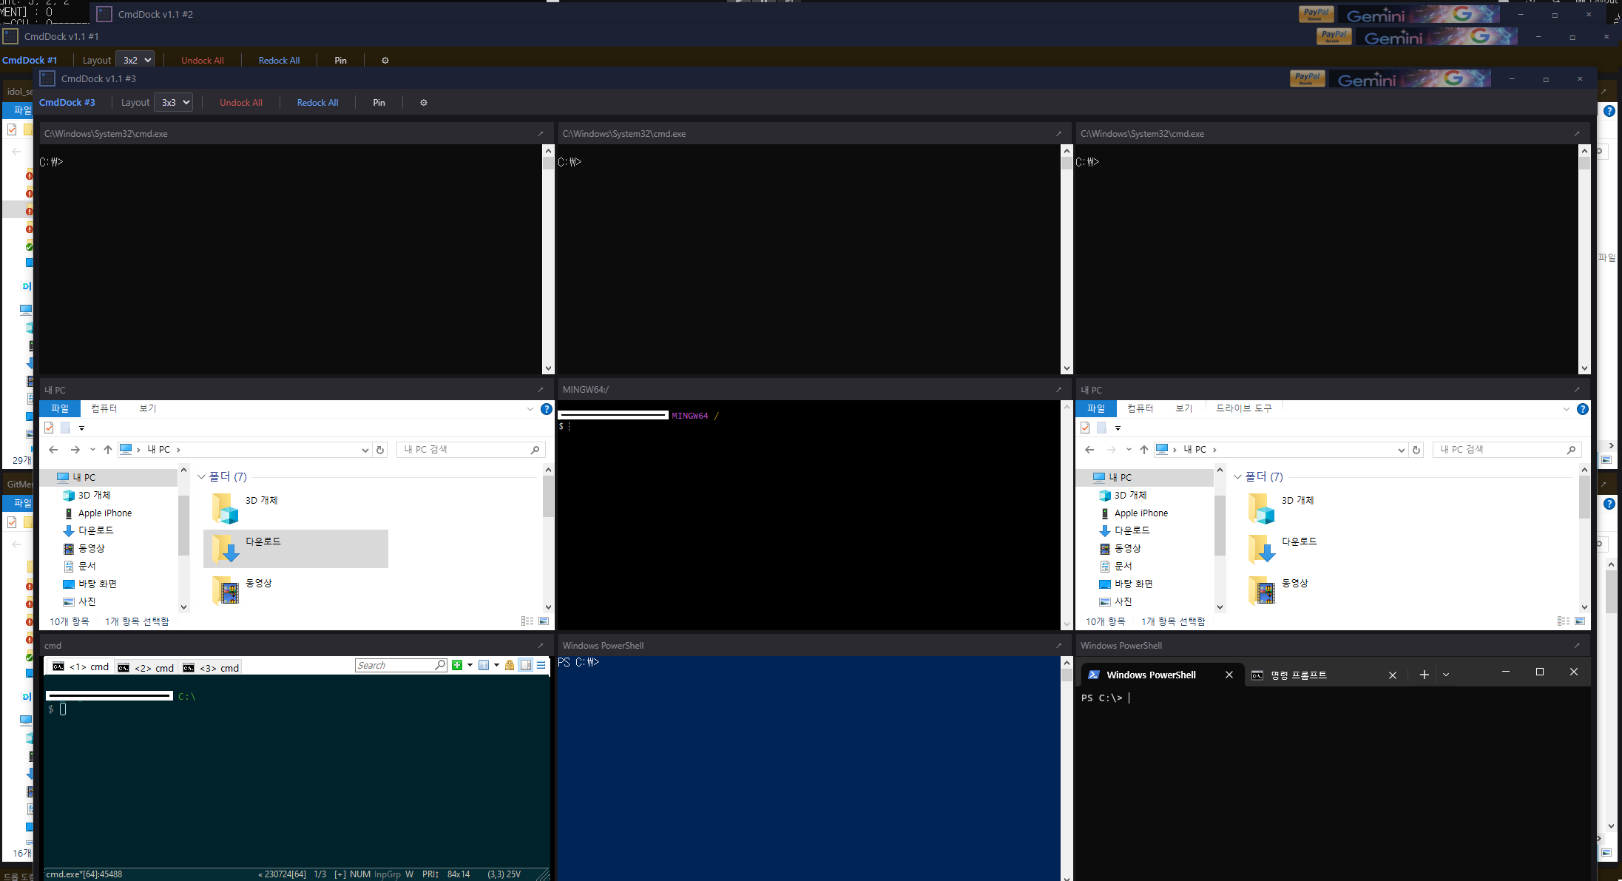Switch right explorer to details view
1622x881 pixels.
pos(1564,621)
